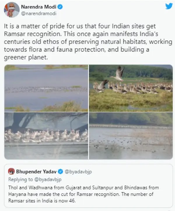Click Bhupender Yadav's small avatar
This screenshot has width=175, height=211.
[x=11, y=171]
